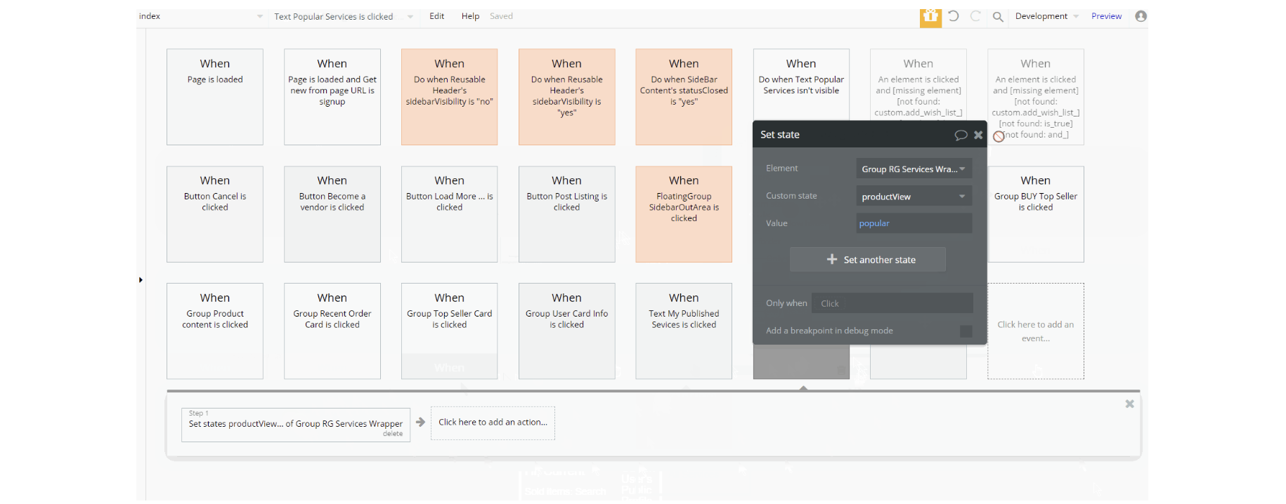1286x504 pixels.
Task: Click here to add an action
Action: pos(493,423)
